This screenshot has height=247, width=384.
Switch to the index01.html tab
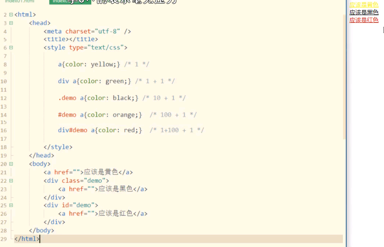20,1
